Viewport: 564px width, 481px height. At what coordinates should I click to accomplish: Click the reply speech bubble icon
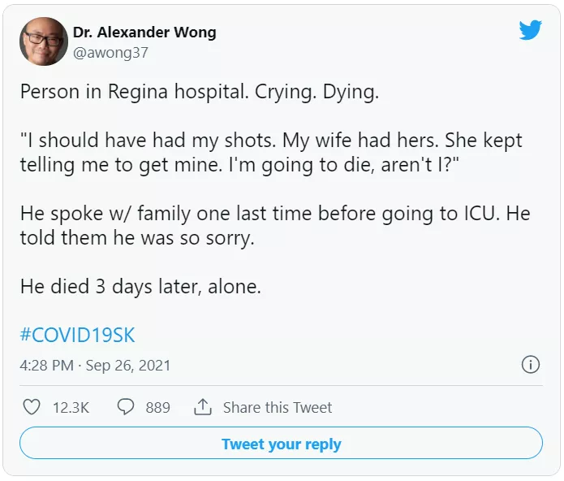[126, 407]
